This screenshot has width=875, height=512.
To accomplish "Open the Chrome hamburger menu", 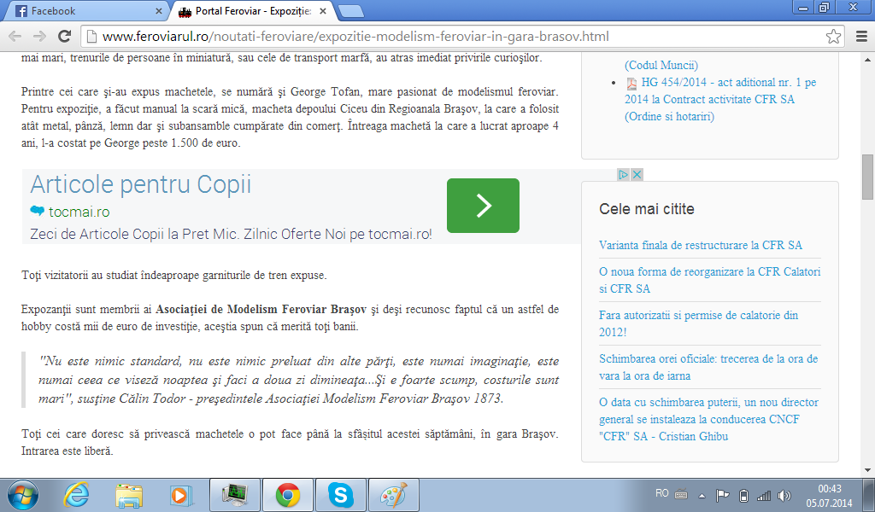I will click(x=860, y=37).
